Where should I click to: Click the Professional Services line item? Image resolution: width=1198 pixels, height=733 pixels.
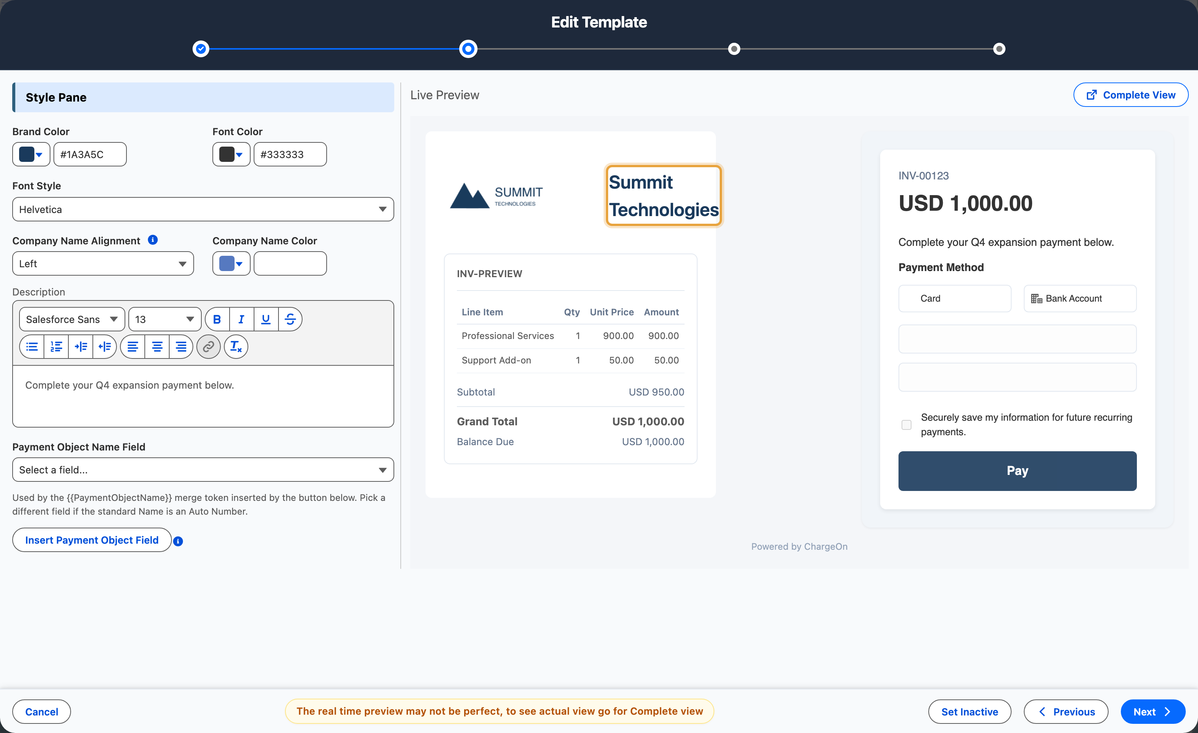[x=508, y=336]
